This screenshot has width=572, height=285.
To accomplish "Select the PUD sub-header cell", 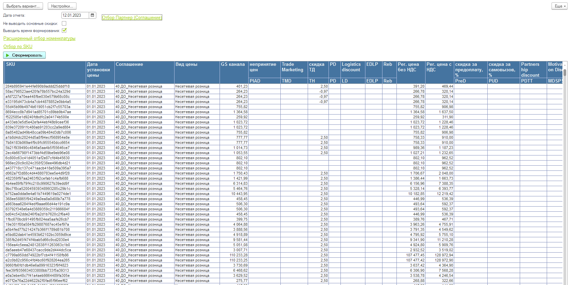I will click(504, 81).
